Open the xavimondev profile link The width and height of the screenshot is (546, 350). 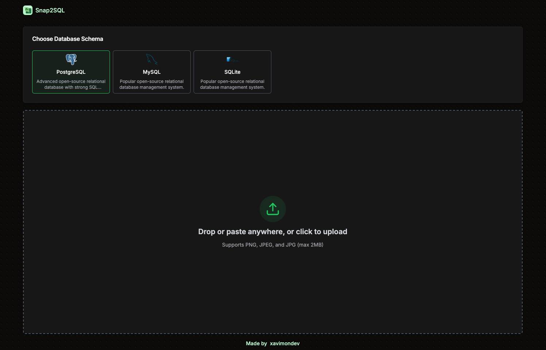[285, 343]
